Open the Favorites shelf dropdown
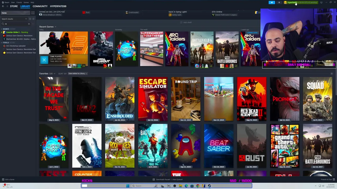This screenshot has width=337, height=189. [54, 73]
